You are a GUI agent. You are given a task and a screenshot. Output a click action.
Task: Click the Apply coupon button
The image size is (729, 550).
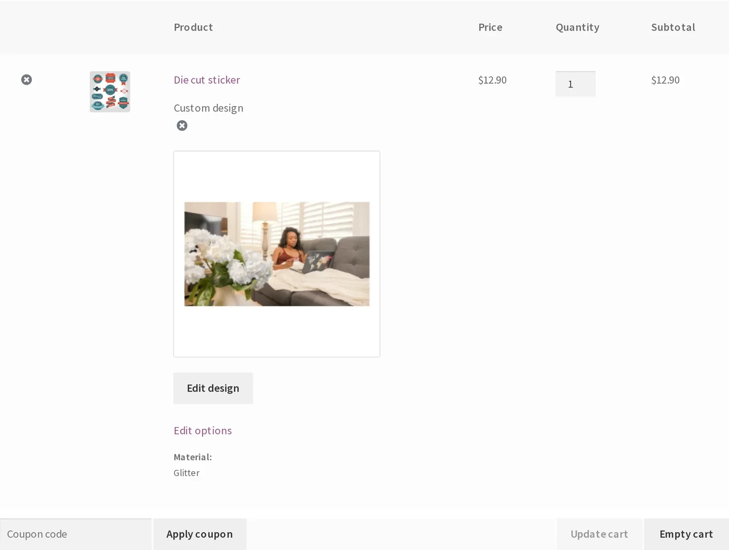pos(200,534)
